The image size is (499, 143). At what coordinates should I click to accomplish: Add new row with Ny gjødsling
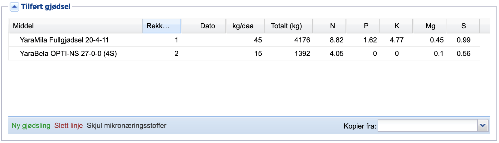click(x=31, y=125)
